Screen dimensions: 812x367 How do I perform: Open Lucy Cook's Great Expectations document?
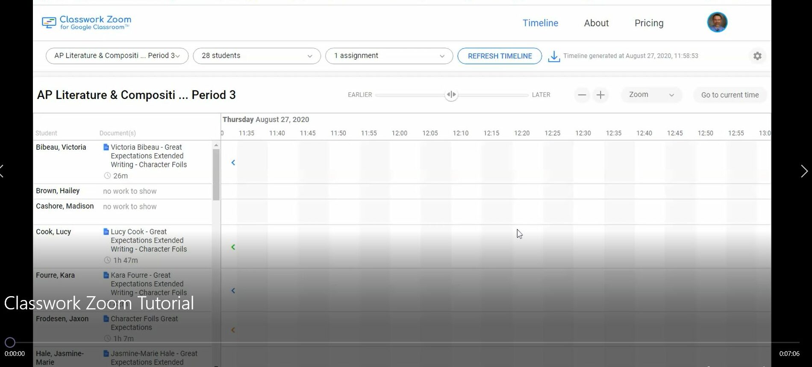tap(149, 240)
